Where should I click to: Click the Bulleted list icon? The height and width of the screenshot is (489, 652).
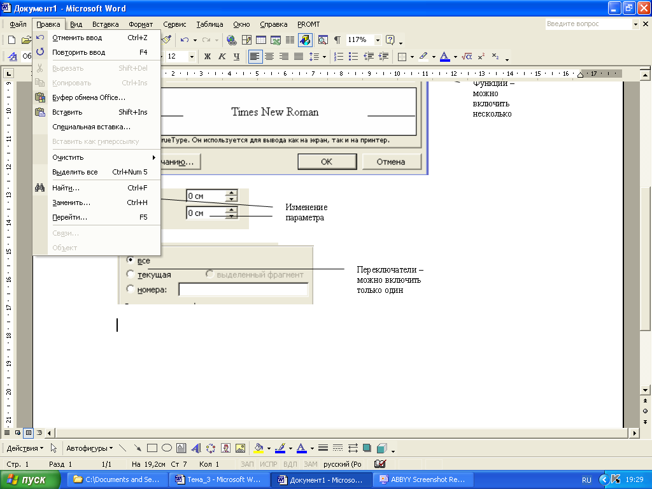point(353,56)
